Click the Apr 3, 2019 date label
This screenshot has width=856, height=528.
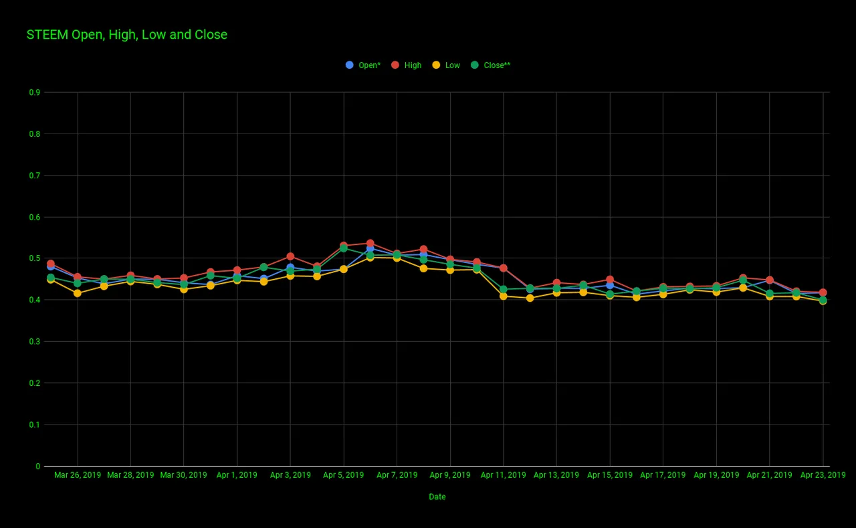290,475
